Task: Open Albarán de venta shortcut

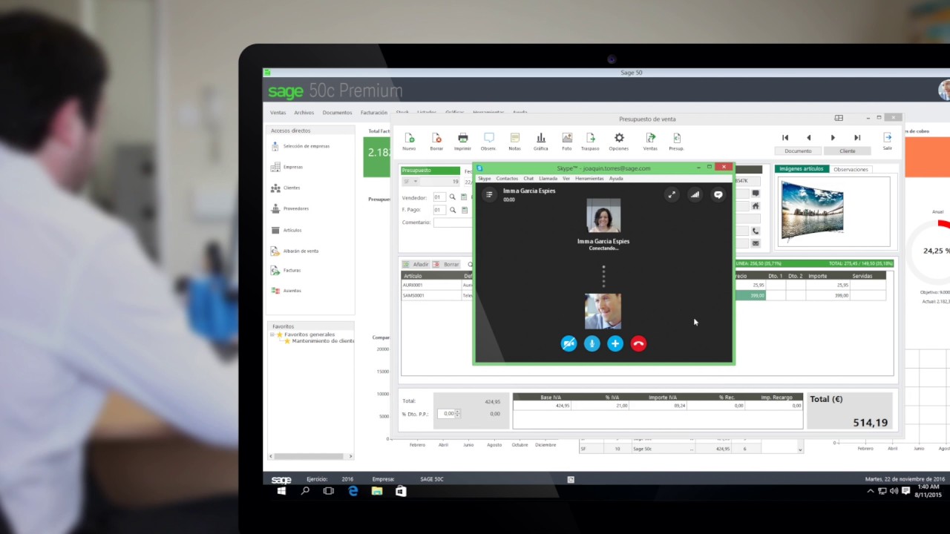Action: tap(295, 251)
